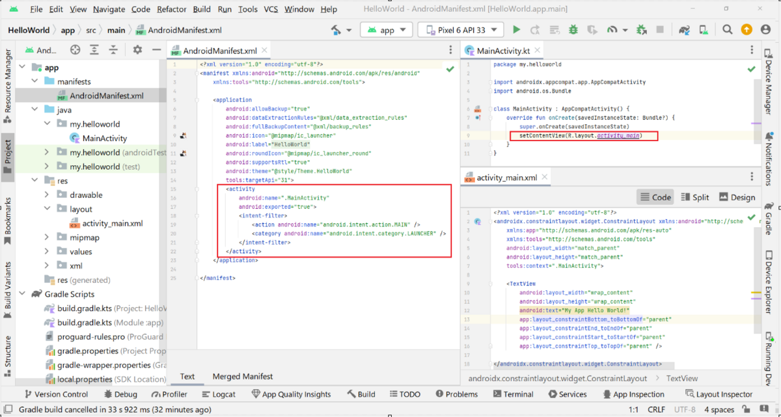
Task: Toggle the Build Variants tool window
Action: [x=7, y=289]
